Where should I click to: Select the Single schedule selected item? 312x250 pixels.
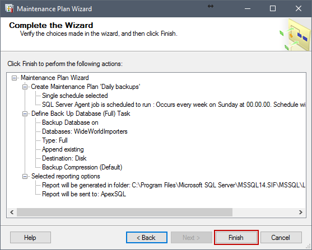[x=75, y=96]
